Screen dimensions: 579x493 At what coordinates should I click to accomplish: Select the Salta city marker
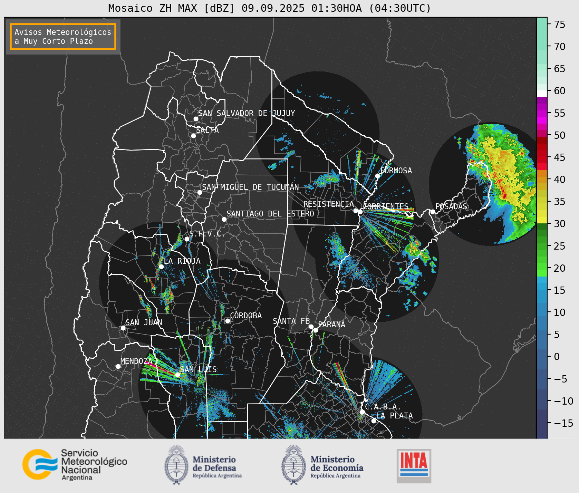(x=193, y=136)
